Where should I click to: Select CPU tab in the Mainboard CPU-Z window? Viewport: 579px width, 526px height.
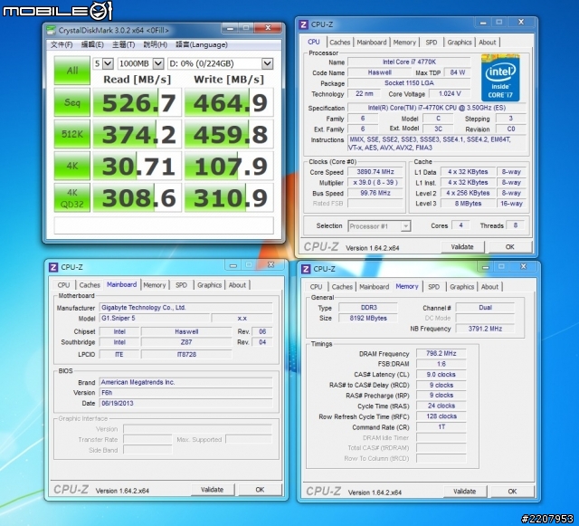pos(63,285)
